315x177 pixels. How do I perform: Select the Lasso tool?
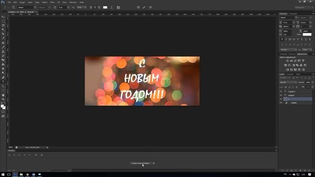tap(3, 26)
